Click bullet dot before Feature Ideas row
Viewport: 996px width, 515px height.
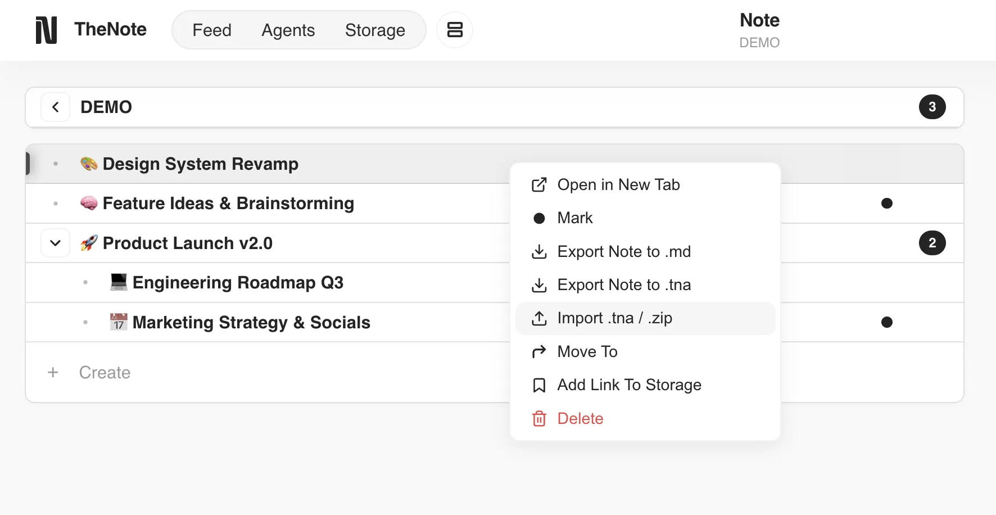[56, 204]
